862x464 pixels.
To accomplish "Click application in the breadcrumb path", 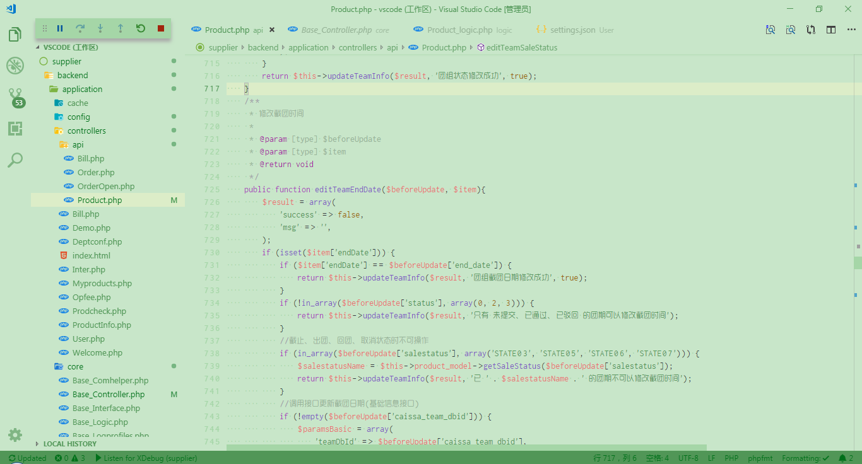I will (309, 47).
